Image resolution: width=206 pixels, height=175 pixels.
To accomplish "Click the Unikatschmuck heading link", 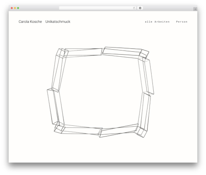I will (x=58, y=22).
